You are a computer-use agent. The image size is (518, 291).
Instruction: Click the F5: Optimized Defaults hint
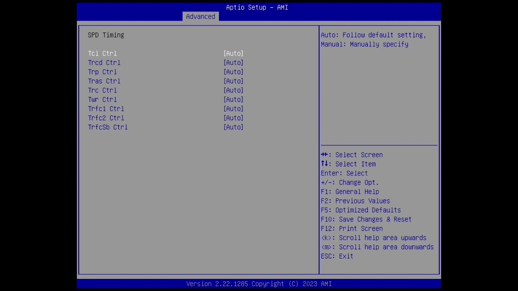(361, 210)
